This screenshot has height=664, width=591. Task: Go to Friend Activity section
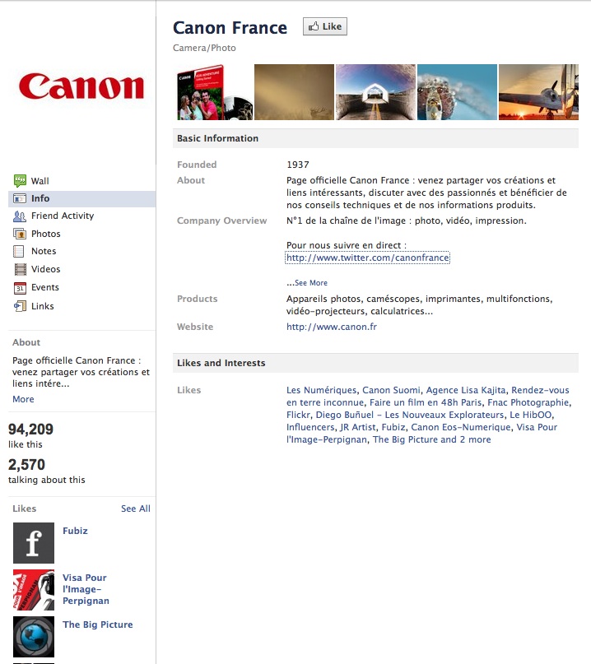[x=63, y=216]
